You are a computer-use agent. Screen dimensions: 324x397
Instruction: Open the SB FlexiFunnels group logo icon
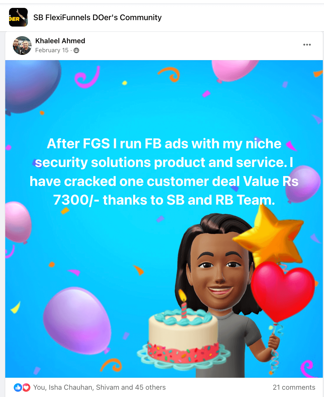click(18, 18)
